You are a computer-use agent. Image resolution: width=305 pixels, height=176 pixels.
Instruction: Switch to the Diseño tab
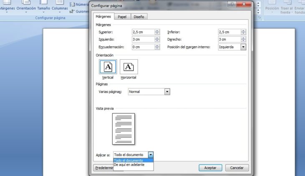pyautogui.click(x=139, y=17)
